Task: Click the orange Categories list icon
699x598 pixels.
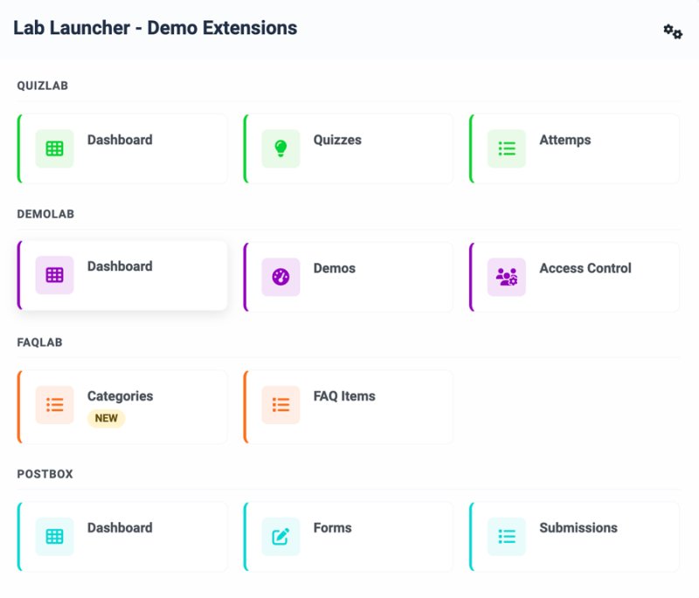Action: (54, 405)
